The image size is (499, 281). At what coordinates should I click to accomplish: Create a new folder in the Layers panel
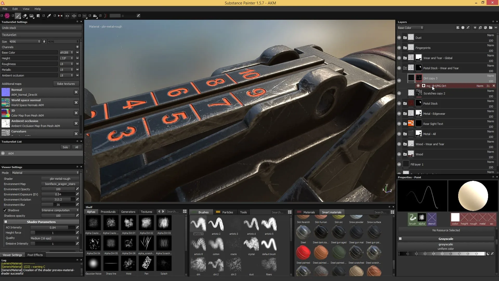pyautogui.click(x=491, y=27)
